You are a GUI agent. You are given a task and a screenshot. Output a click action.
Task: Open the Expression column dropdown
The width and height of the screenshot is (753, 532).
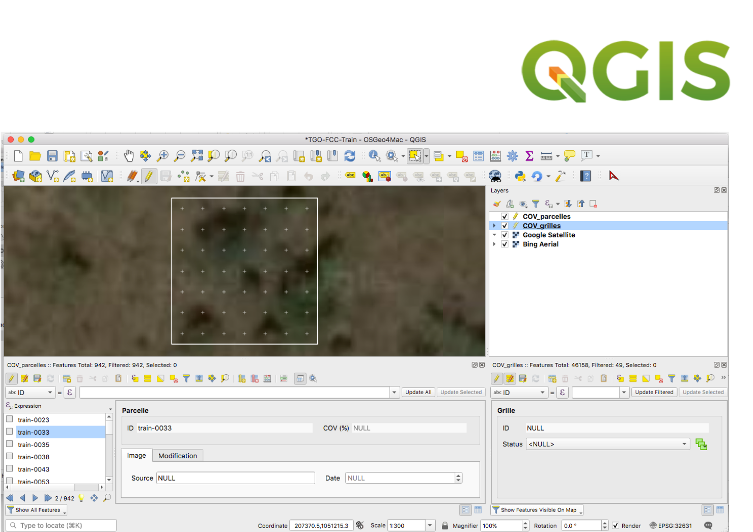(110, 409)
